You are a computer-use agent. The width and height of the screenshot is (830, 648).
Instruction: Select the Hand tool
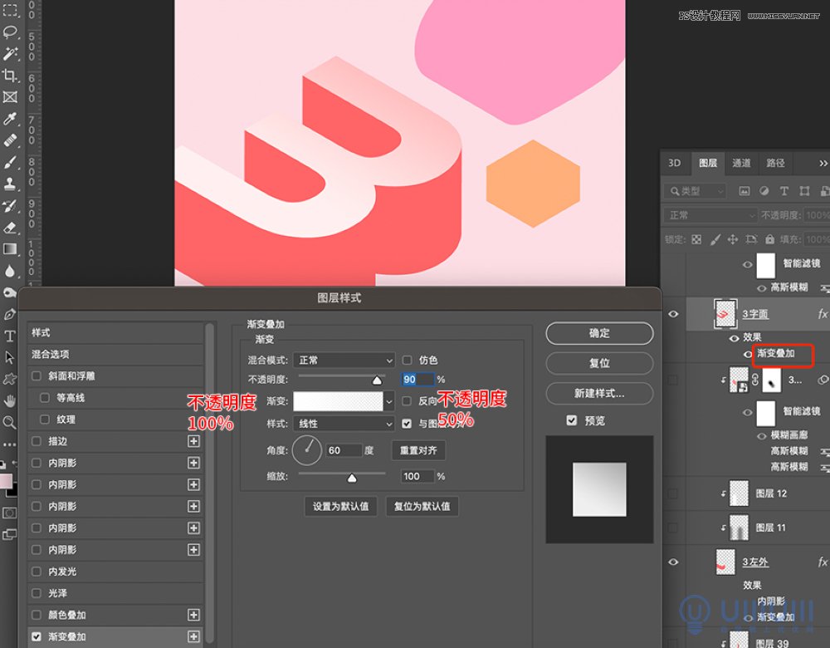pos(10,400)
